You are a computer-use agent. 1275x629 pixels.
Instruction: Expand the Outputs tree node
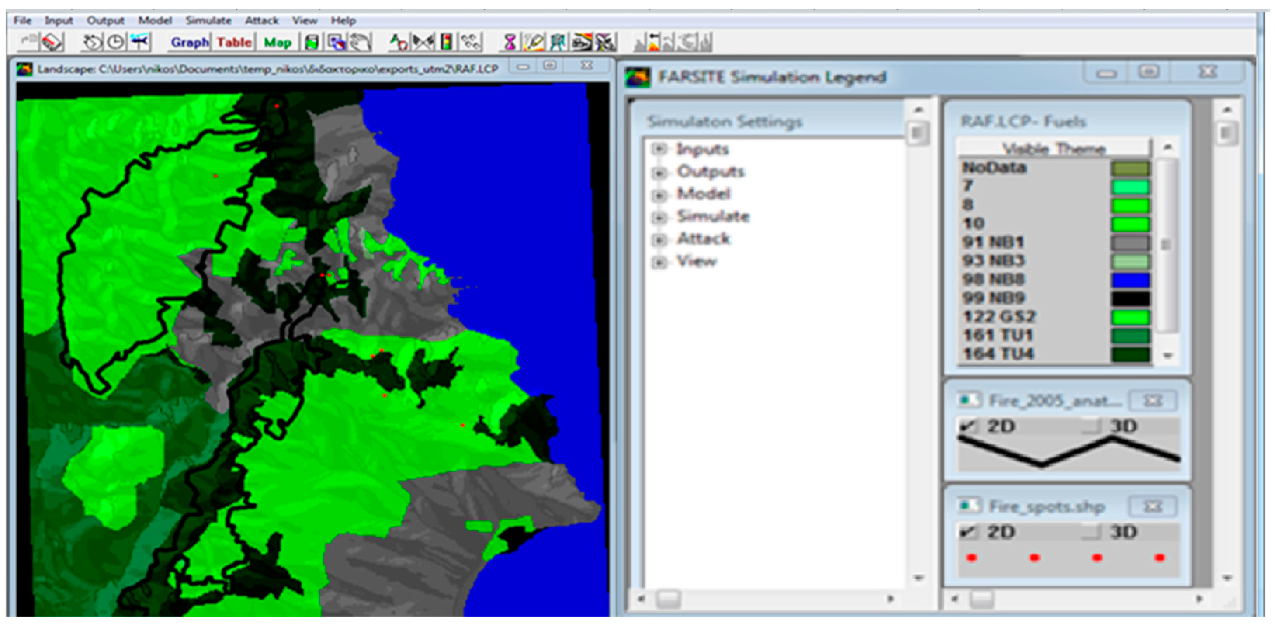pos(659,172)
